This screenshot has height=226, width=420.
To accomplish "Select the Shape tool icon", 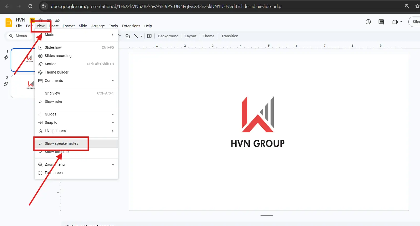I will coord(128,36).
